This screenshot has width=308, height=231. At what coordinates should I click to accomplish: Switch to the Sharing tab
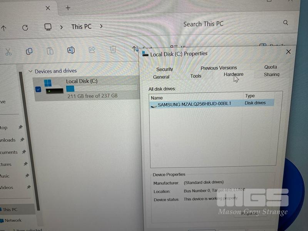pos(271,74)
